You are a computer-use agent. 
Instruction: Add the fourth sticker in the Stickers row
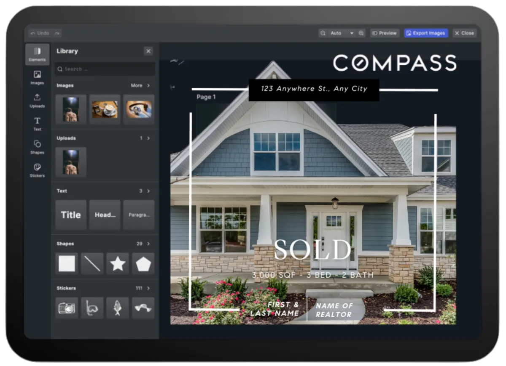click(143, 308)
